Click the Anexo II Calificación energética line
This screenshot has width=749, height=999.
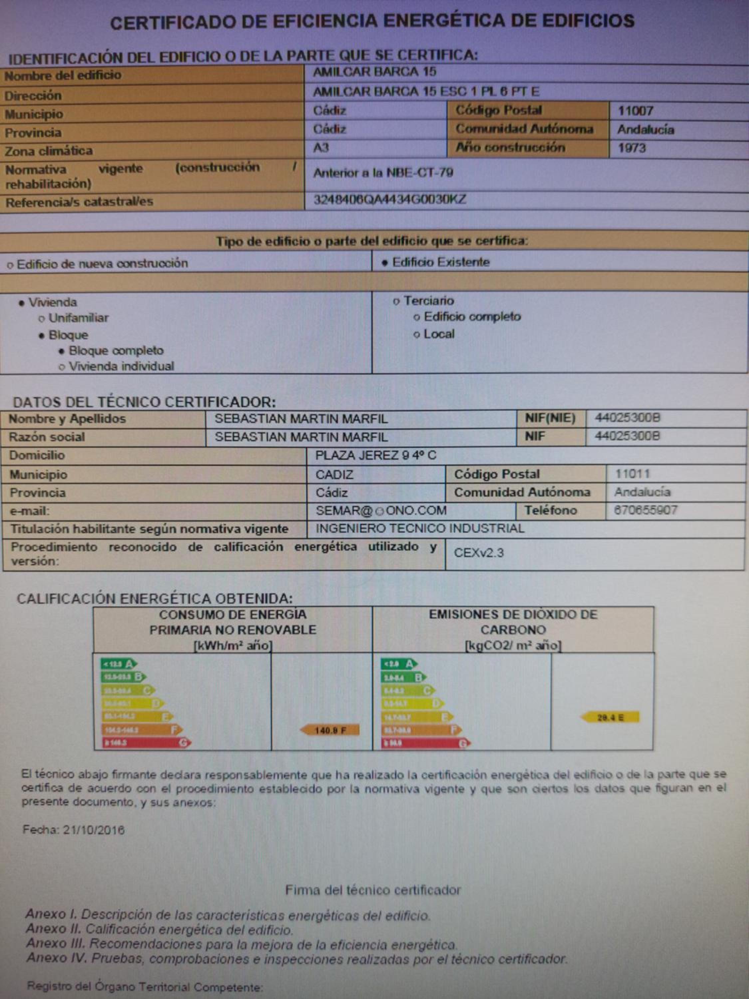(159, 929)
